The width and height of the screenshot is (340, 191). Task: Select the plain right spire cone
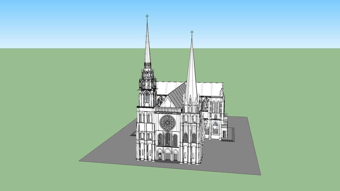(191, 75)
